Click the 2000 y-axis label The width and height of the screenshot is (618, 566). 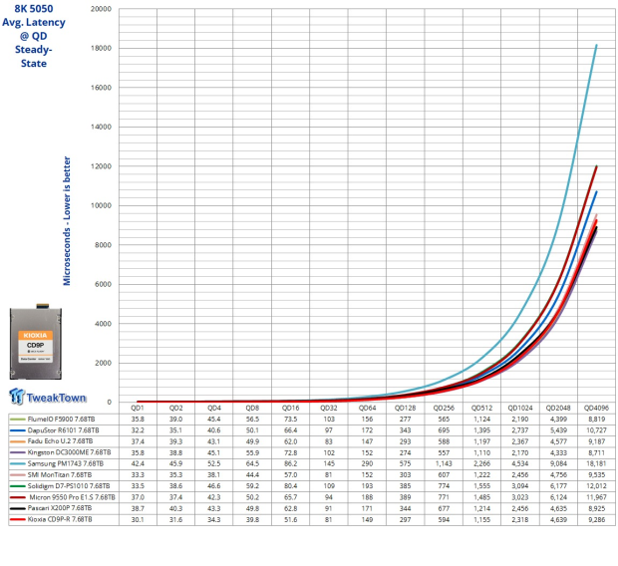pyautogui.click(x=104, y=363)
